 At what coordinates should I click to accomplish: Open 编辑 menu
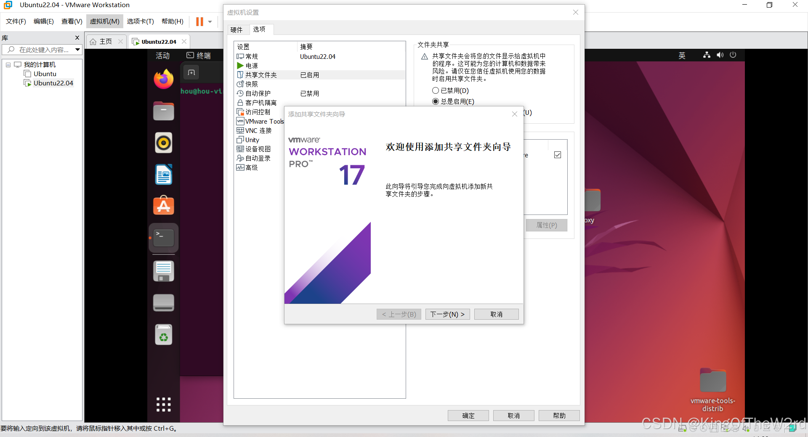43,21
